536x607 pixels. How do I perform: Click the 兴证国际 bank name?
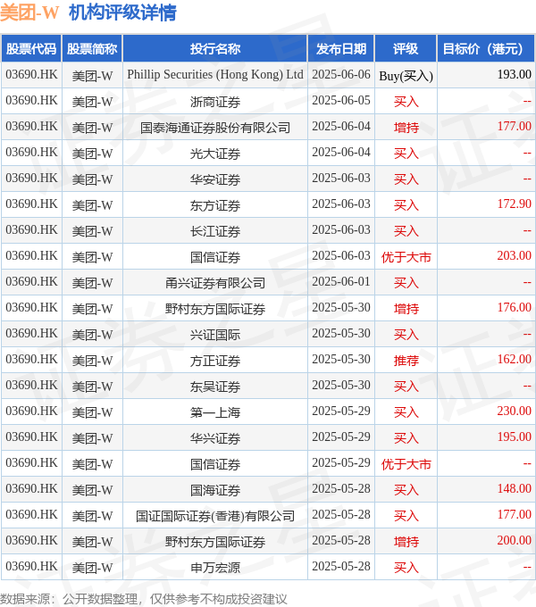(x=215, y=335)
